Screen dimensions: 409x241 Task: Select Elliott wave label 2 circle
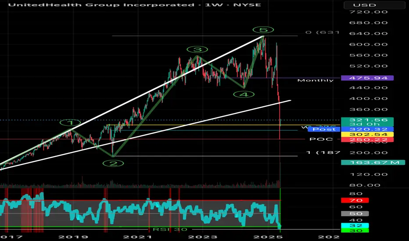click(x=113, y=163)
